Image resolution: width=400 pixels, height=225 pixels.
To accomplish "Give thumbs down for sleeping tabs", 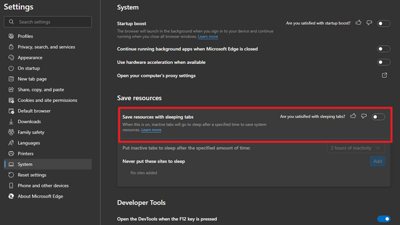I will click(364, 116).
